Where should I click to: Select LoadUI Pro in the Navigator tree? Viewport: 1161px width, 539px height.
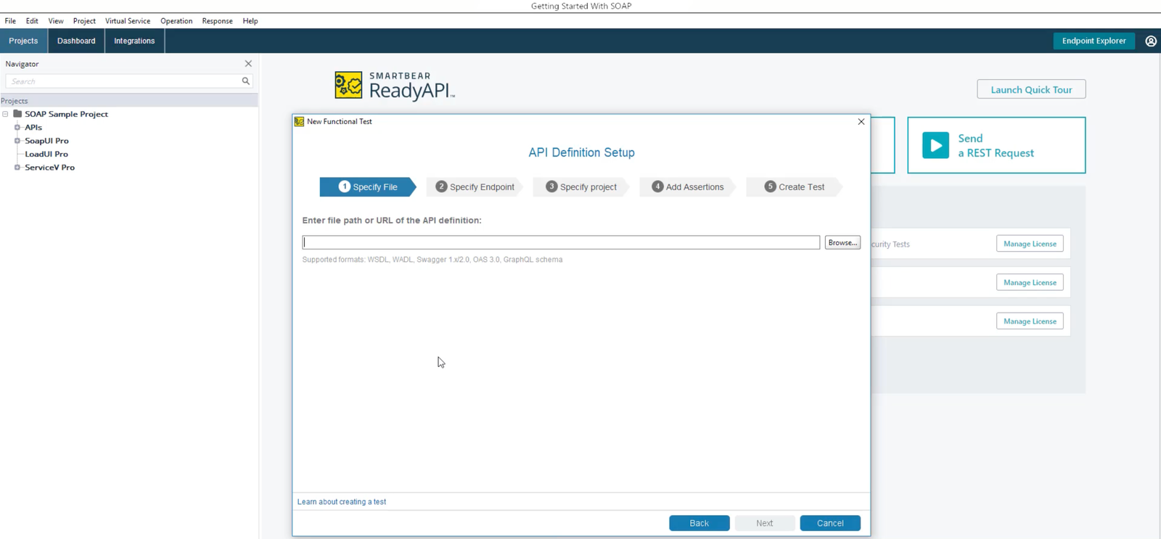point(46,154)
